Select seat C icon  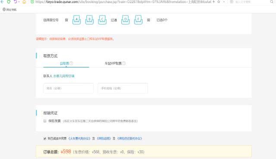click(102, 20)
